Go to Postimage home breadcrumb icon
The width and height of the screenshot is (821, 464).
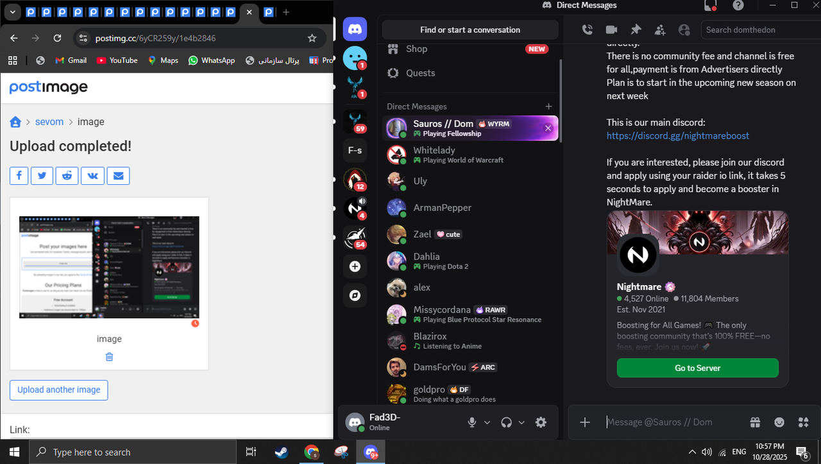click(x=15, y=122)
